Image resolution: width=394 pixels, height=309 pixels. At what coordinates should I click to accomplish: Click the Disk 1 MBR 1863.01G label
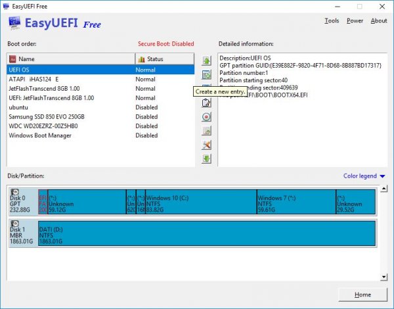[22, 235]
